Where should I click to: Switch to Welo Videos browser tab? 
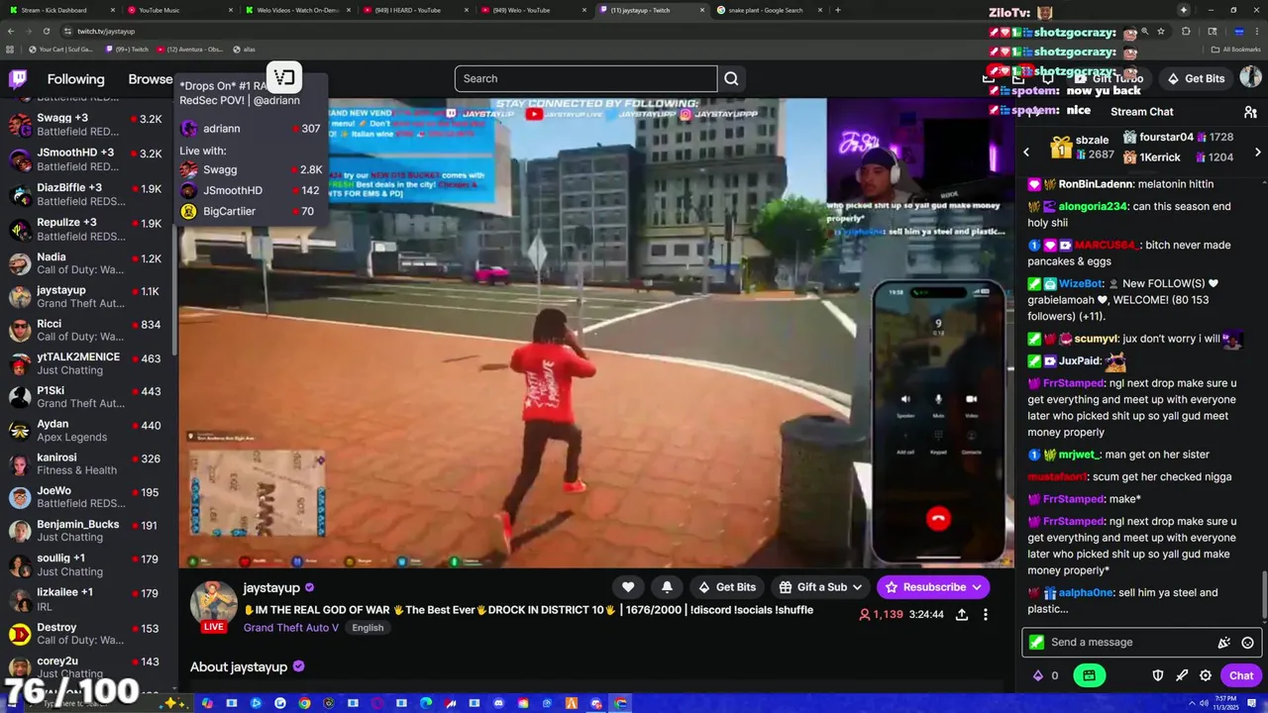[x=296, y=10]
